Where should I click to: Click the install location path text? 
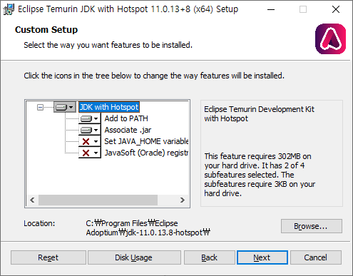pyautogui.click(x=148, y=228)
